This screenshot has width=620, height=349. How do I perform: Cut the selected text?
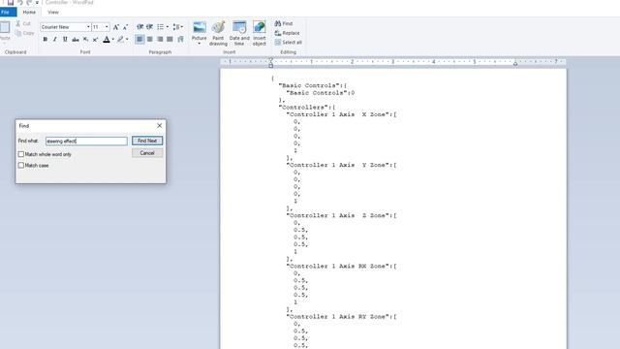(x=23, y=23)
